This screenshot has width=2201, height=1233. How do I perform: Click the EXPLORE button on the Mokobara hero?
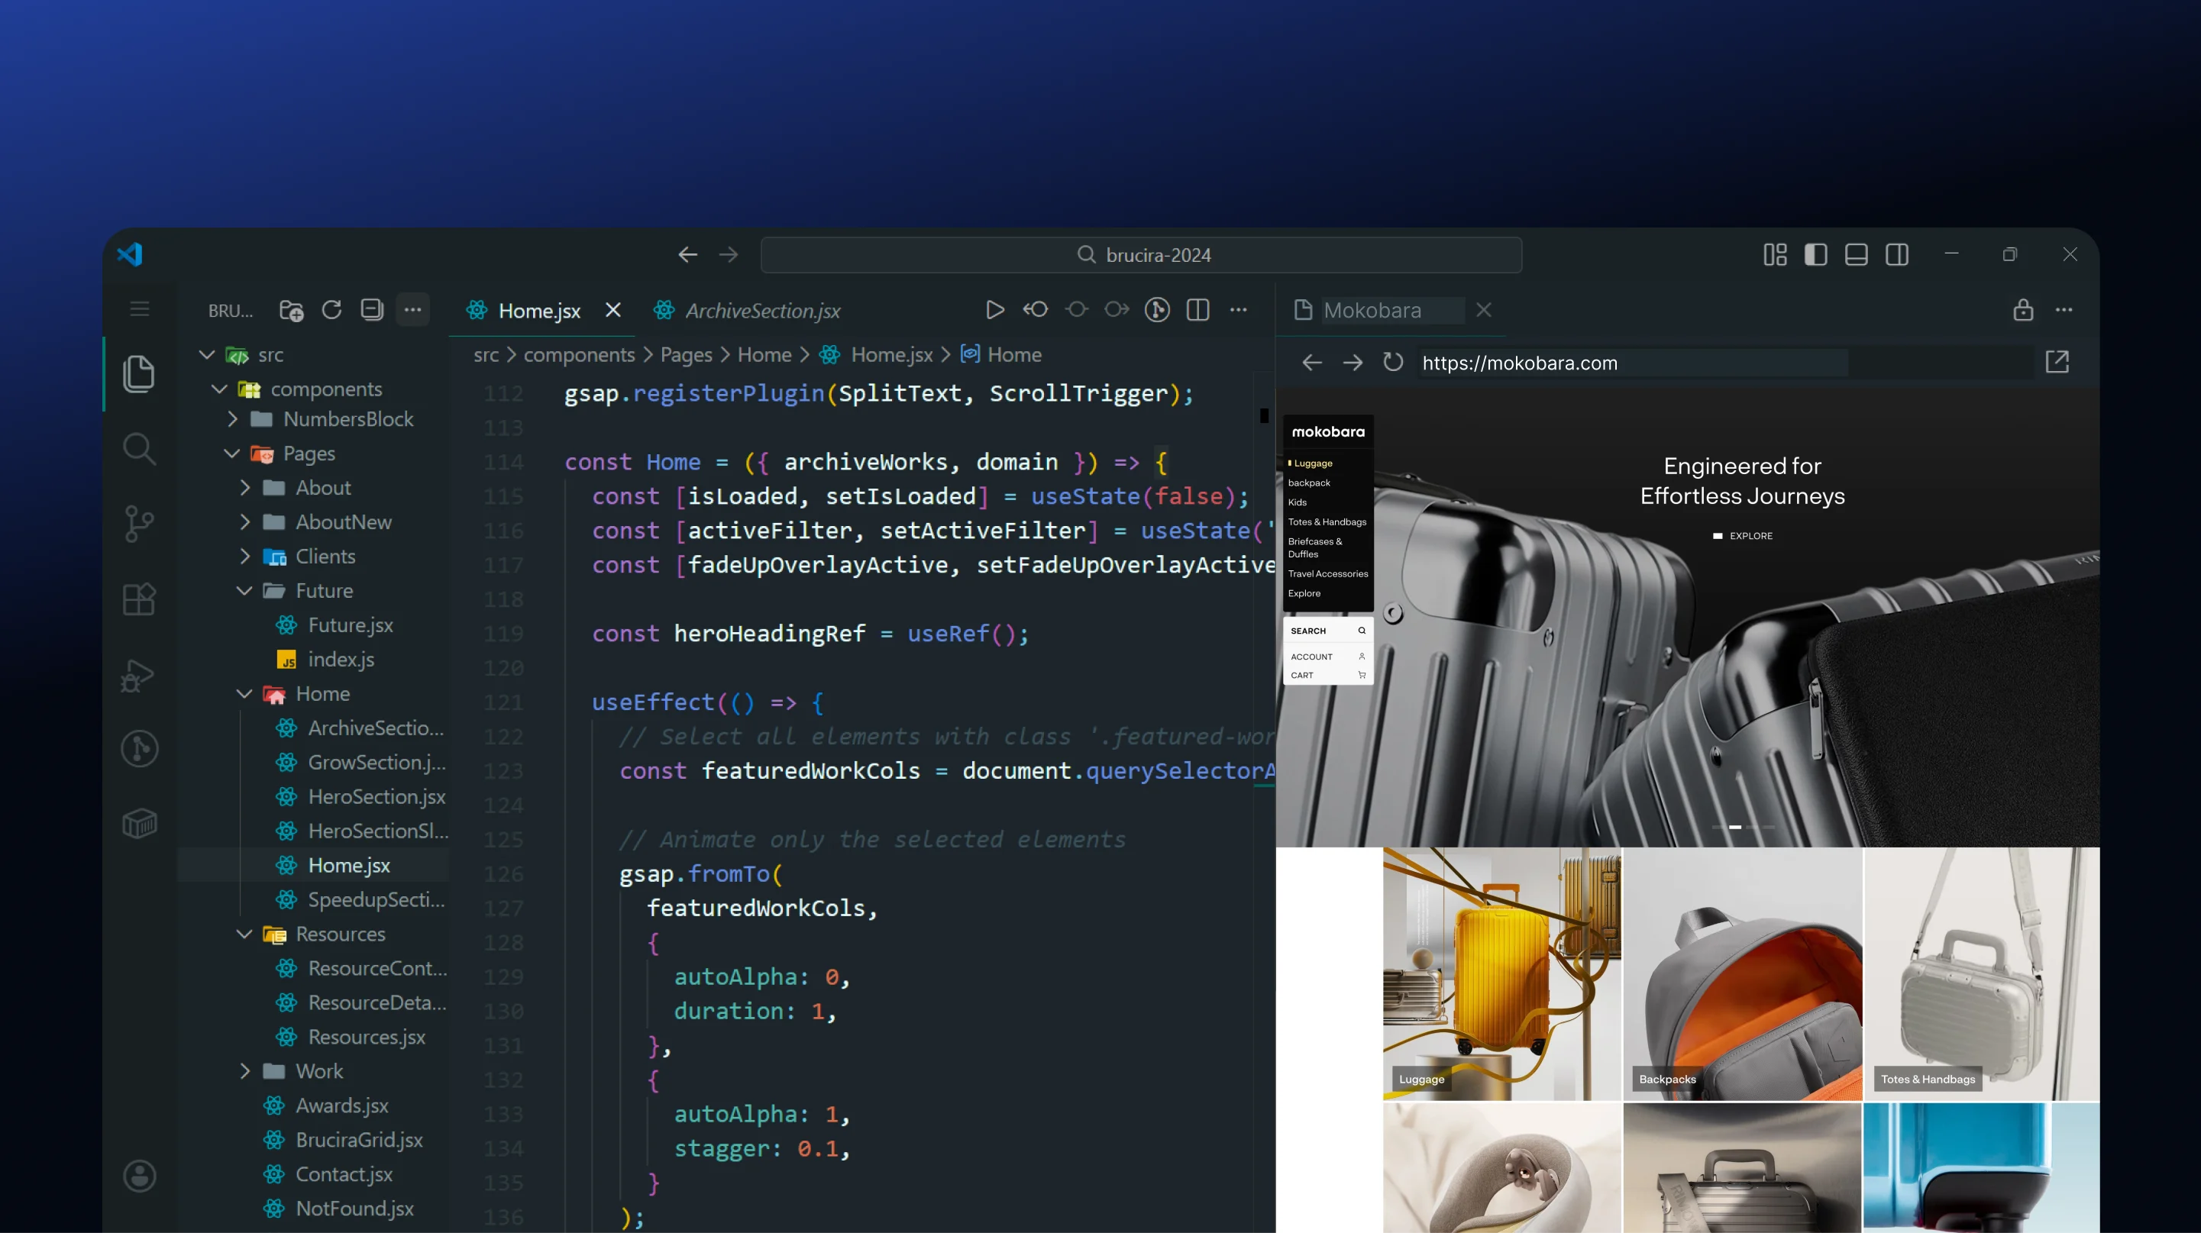point(1743,535)
